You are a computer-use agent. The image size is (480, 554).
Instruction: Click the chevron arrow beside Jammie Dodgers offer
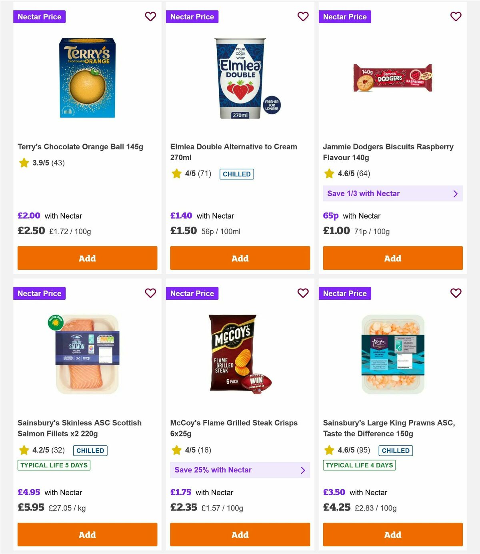coord(455,193)
